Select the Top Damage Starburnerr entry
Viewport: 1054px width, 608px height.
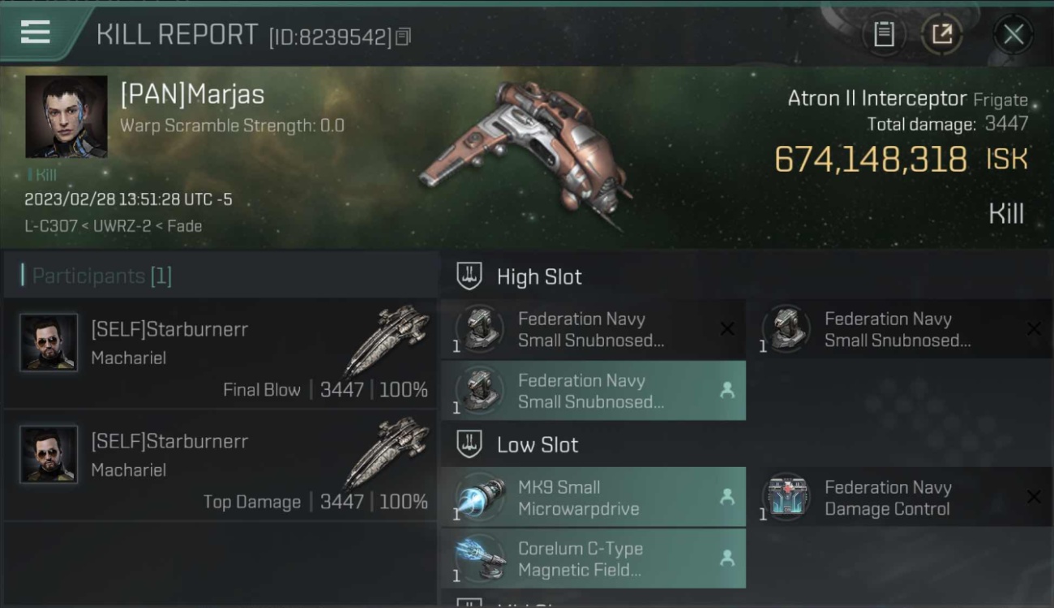(x=221, y=465)
